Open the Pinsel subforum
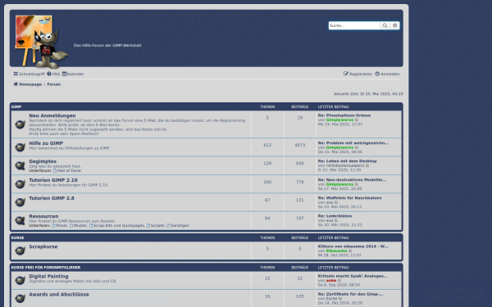The height and width of the screenshot is (307, 492). (60, 226)
